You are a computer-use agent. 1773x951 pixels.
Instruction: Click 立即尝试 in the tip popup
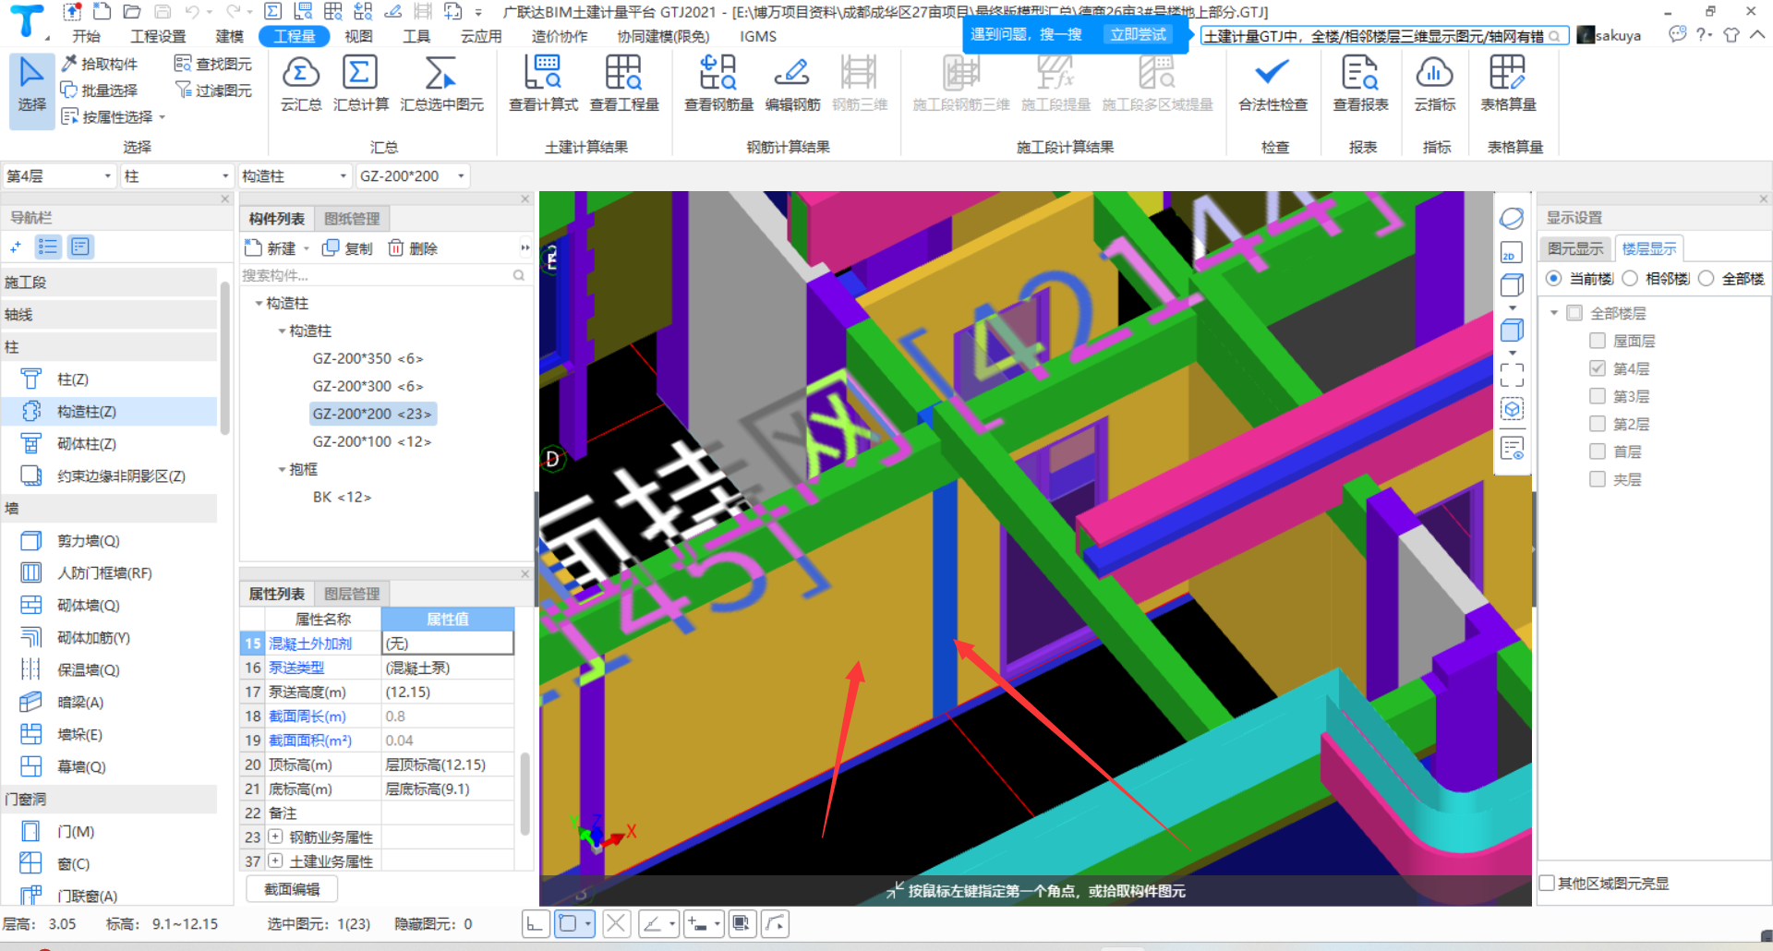click(x=1139, y=34)
